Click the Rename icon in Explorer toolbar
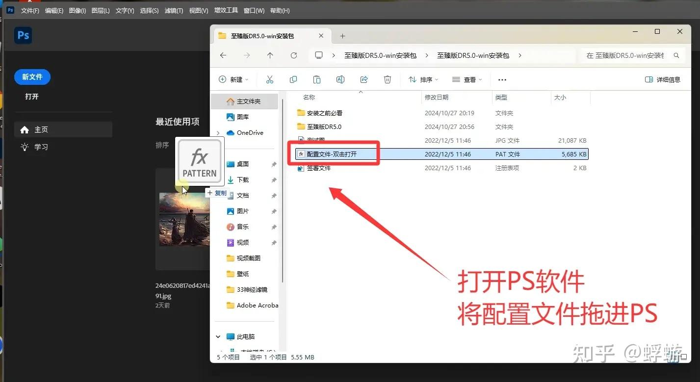The height and width of the screenshot is (382, 700). pyautogui.click(x=340, y=79)
